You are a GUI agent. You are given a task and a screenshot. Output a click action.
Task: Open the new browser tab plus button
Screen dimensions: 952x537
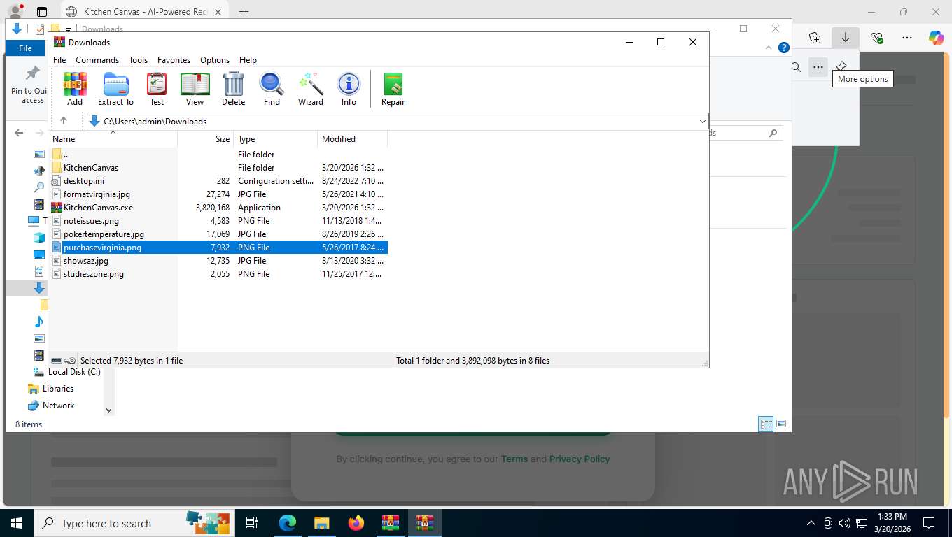click(244, 12)
